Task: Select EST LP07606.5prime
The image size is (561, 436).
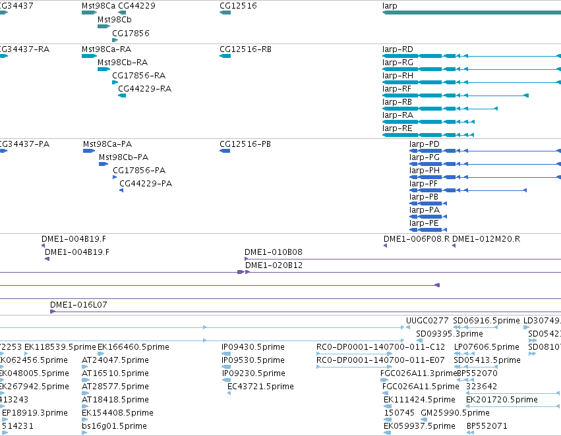Action: (x=464, y=354)
